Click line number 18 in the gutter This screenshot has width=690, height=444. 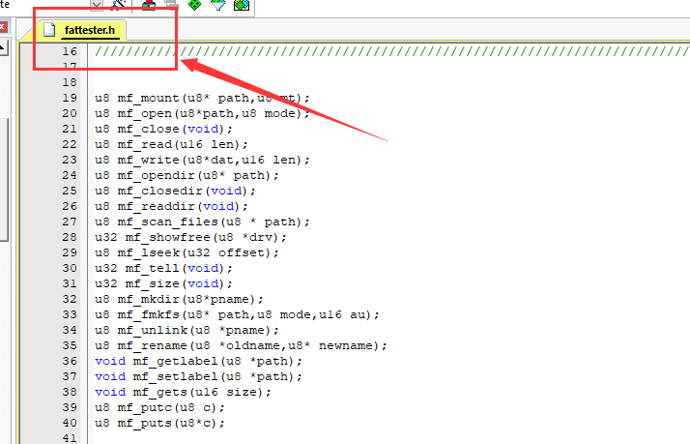tap(70, 82)
